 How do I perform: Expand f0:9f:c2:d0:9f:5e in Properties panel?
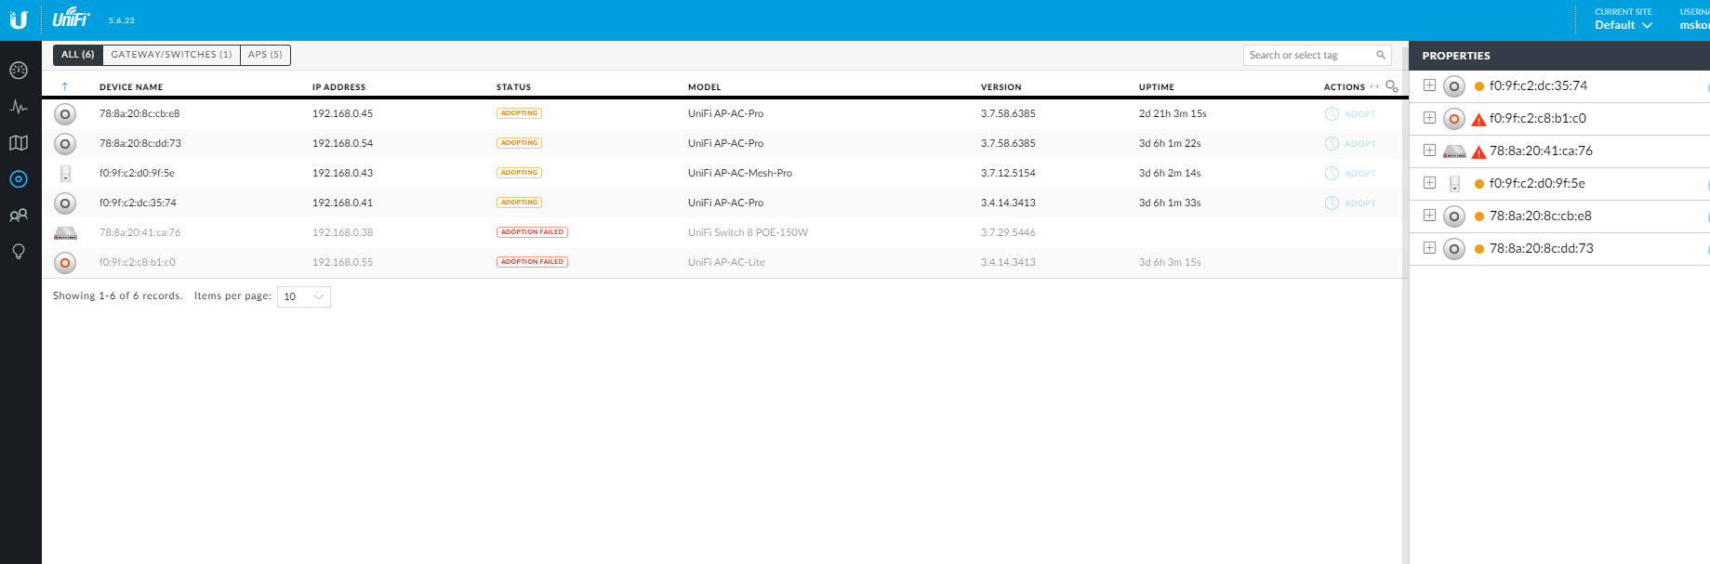[1429, 183]
